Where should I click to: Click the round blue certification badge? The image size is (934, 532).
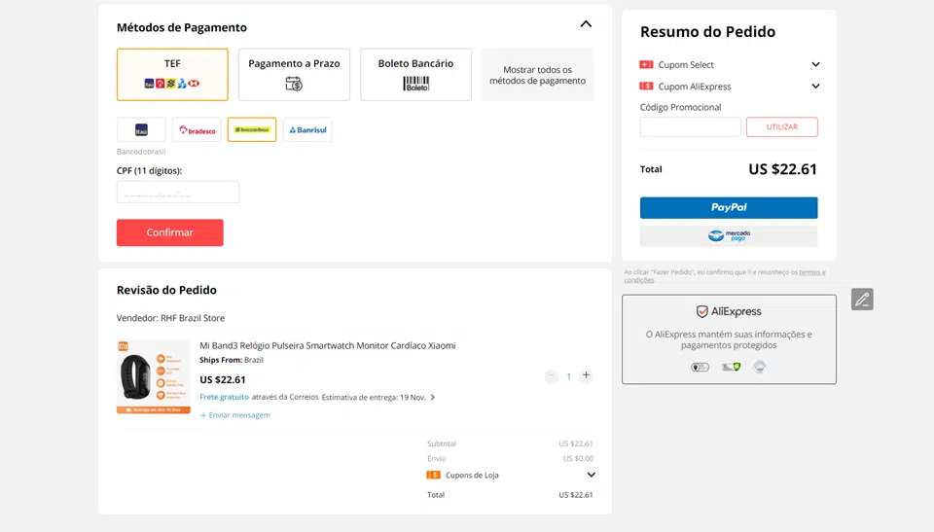point(760,367)
